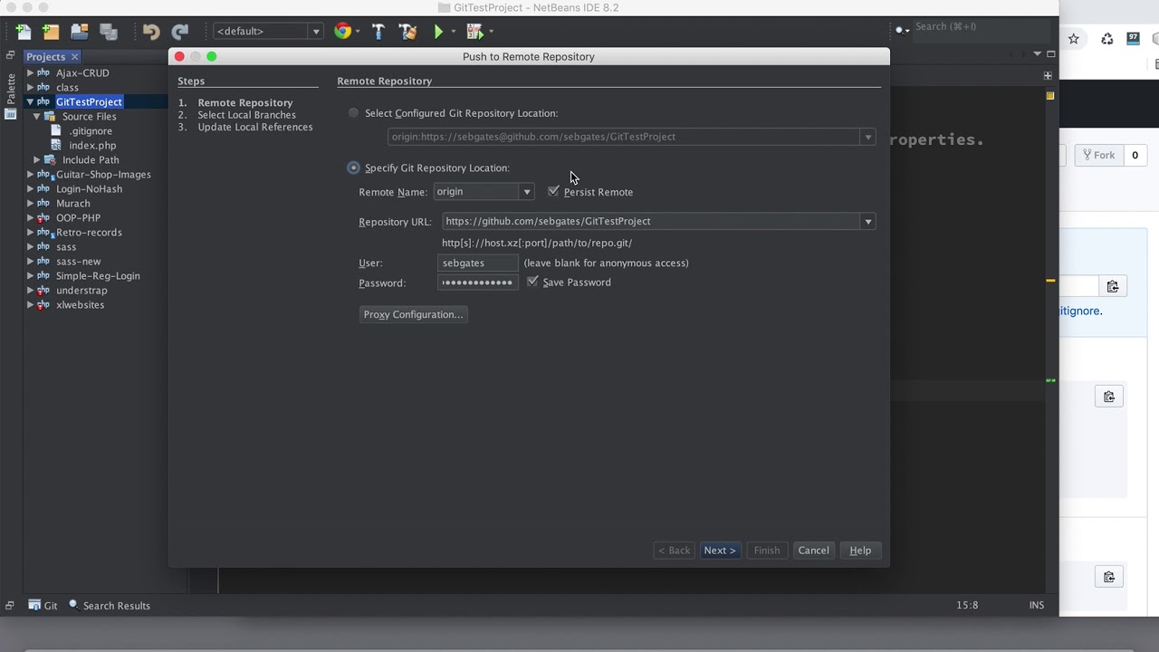Click into the User field containing sebgates
Screen dimensions: 1159x652
tap(478, 263)
